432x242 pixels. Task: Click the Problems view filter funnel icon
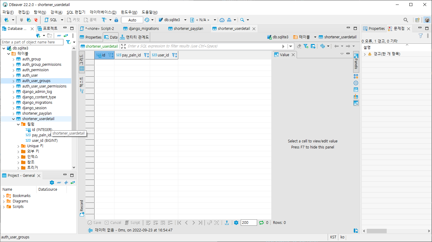[x=421, y=36]
